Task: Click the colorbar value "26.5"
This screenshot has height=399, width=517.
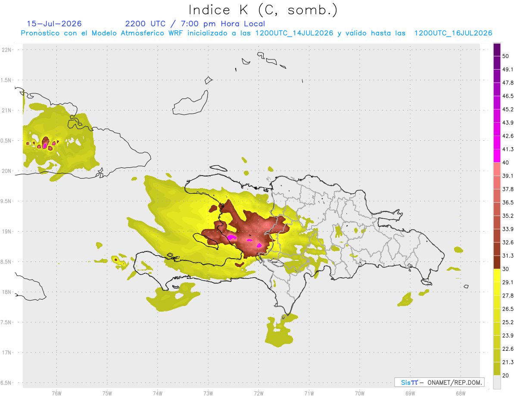Action: [x=508, y=309]
